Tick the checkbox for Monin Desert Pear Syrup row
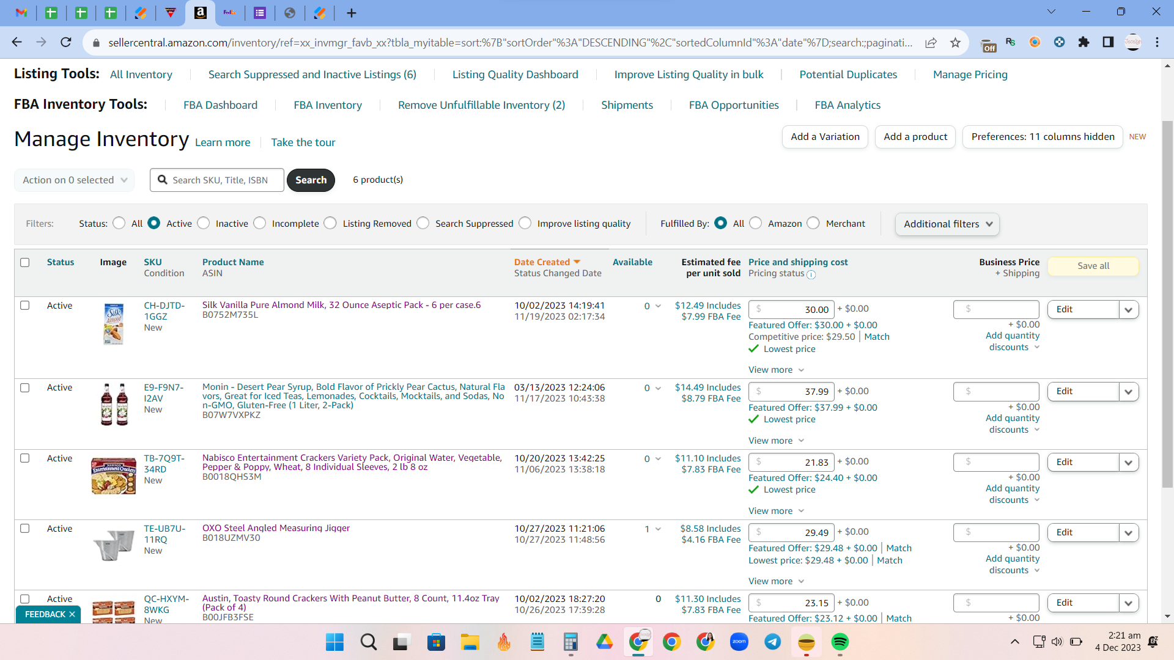1174x660 pixels. tap(25, 387)
